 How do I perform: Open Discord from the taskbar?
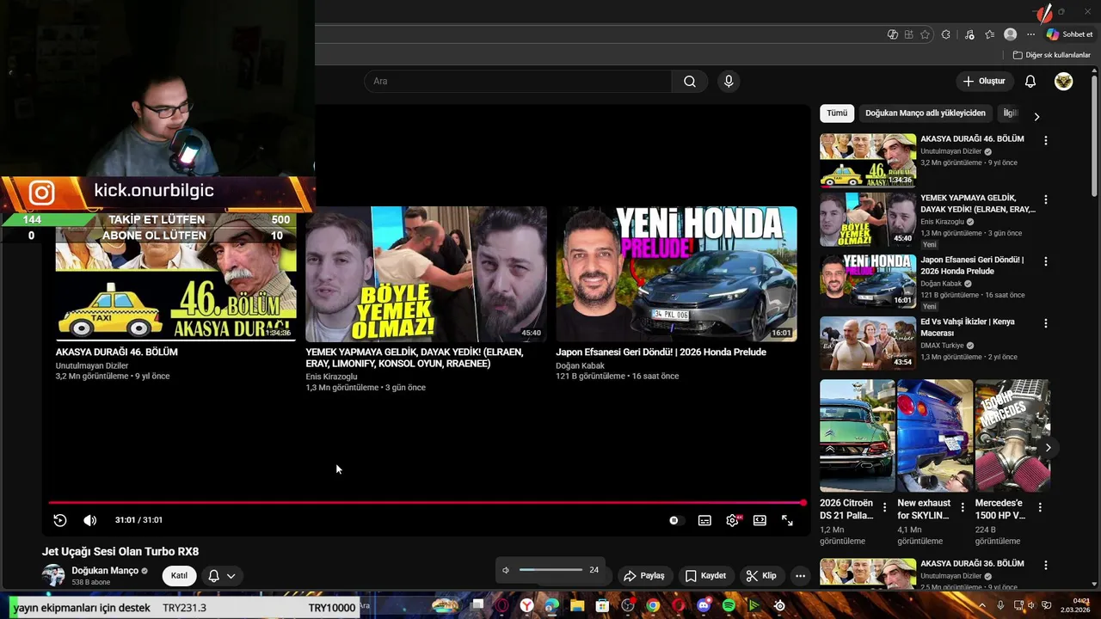tap(704, 606)
